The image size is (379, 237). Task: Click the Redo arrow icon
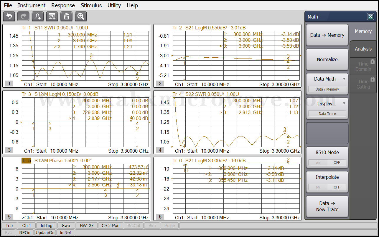[x=23, y=16]
